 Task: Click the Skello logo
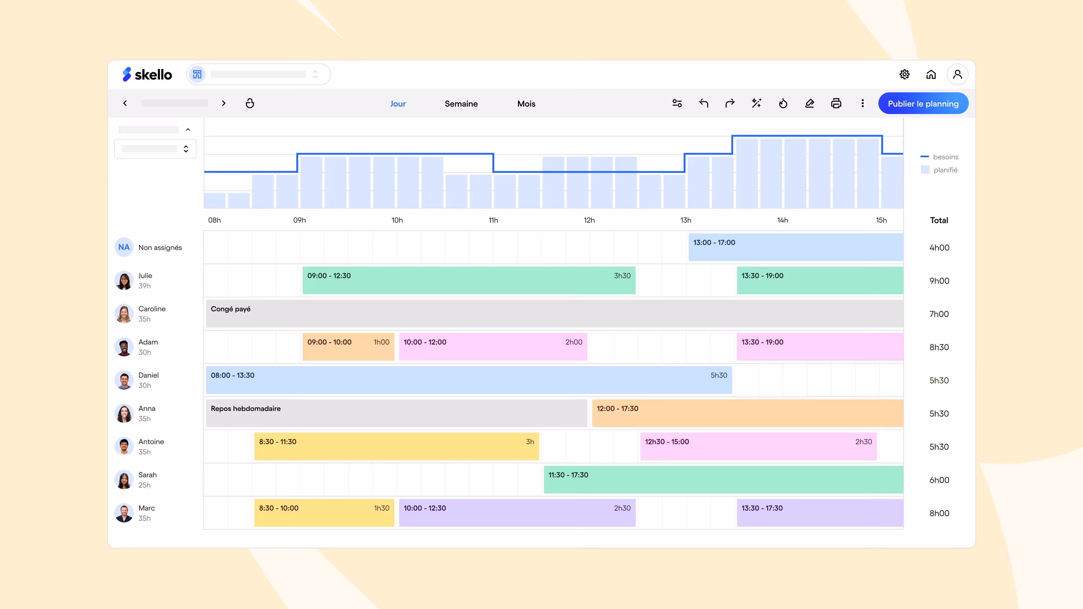tap(147, 74)
